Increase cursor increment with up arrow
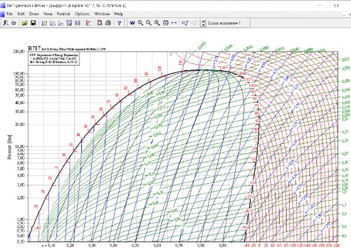This screenshot has width=351, height=248. pyautogui.click(x=203, y=21)
